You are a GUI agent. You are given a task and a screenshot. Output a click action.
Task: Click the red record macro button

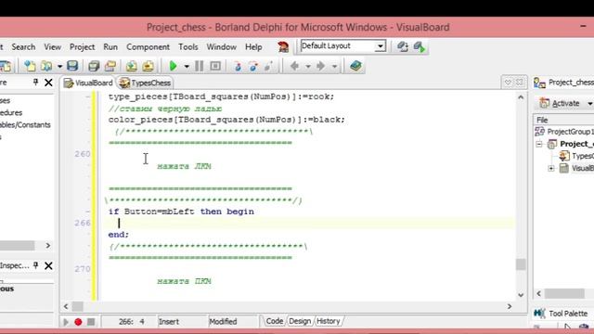coord(78,322)
